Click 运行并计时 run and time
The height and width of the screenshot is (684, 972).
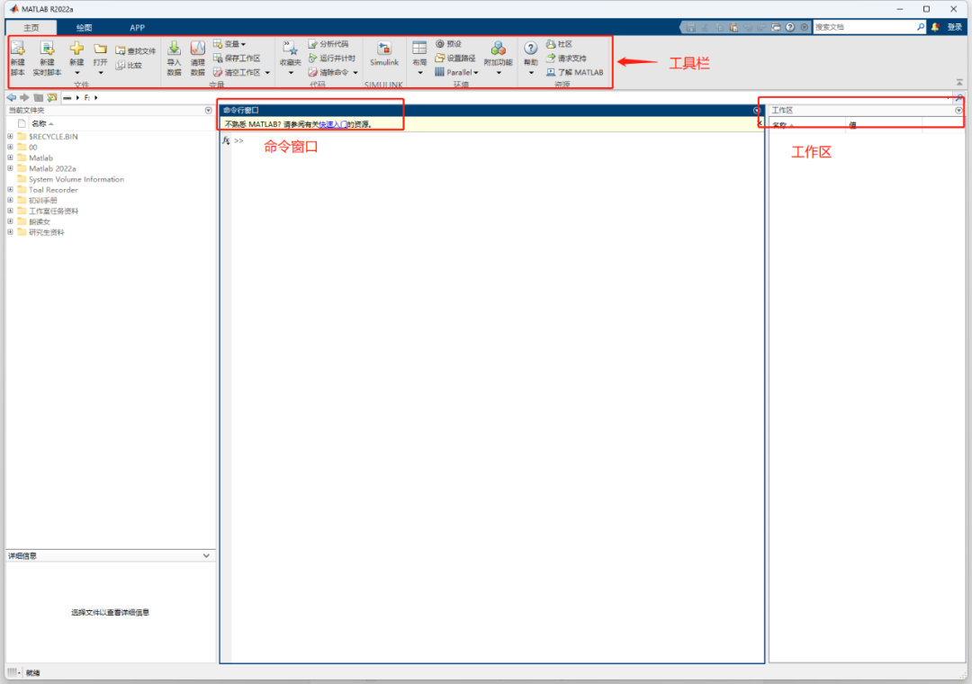pos(331,58)
